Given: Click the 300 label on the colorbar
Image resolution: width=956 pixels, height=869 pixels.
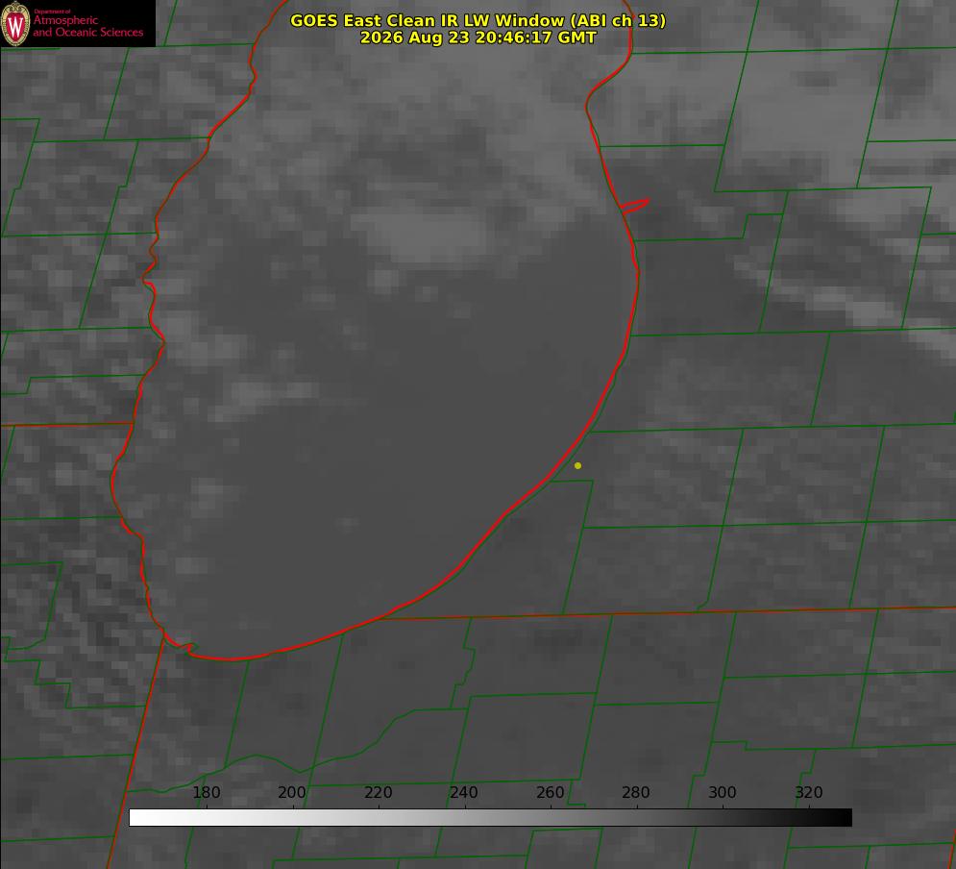Looking at the screenshot, I should [x=723, y=792].
